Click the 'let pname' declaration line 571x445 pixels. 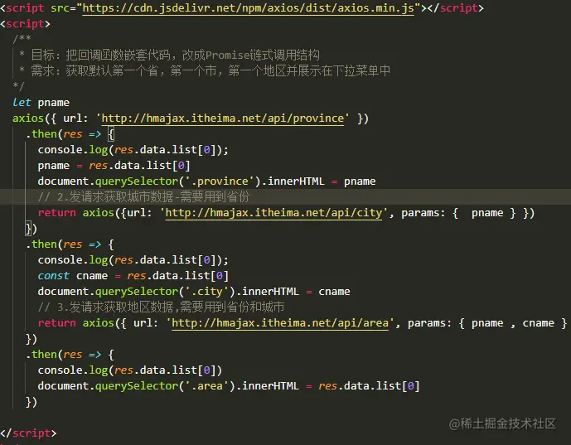click(41, 103)
